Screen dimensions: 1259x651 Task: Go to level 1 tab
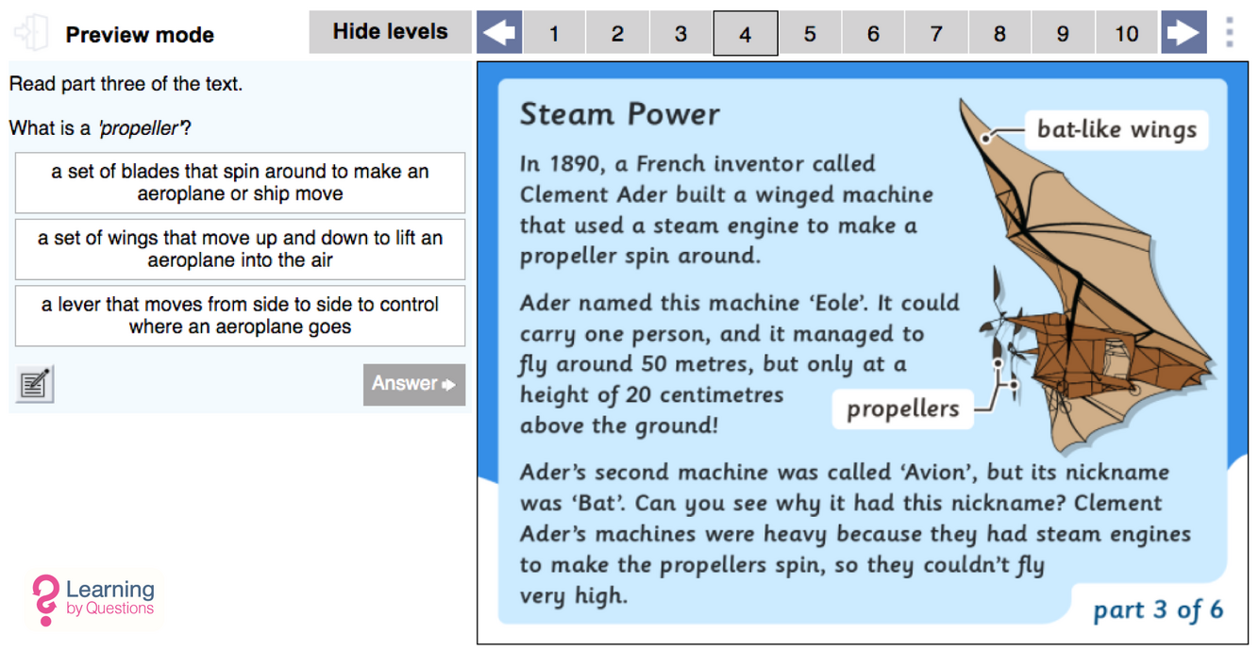click(x=554, y=34)
